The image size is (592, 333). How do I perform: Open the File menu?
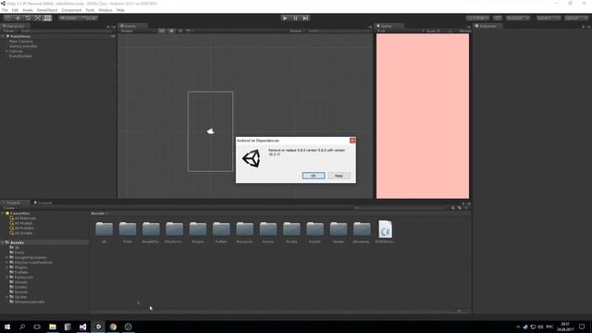pyautogui.click(x=5, y=10)
